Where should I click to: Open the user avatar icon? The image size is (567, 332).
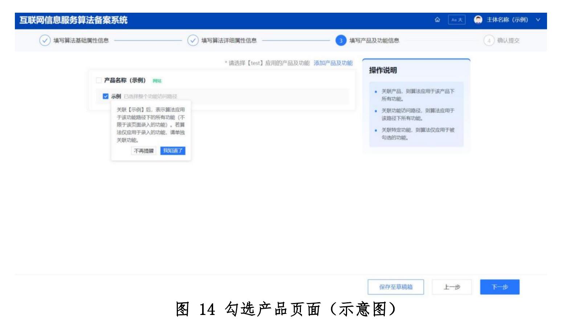(x=478, y=20)
